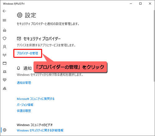Open Virus & threat protection shield icon

[x=5, y=39]
